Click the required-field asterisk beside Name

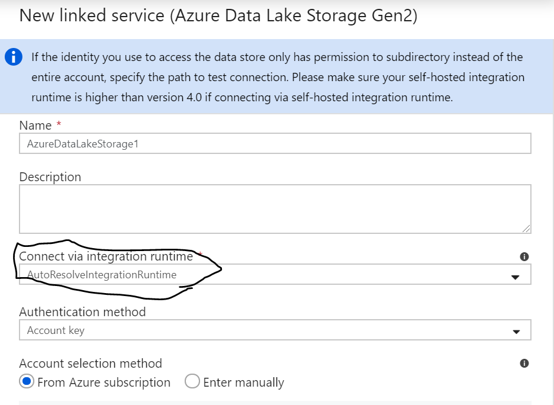pos(57,122)
